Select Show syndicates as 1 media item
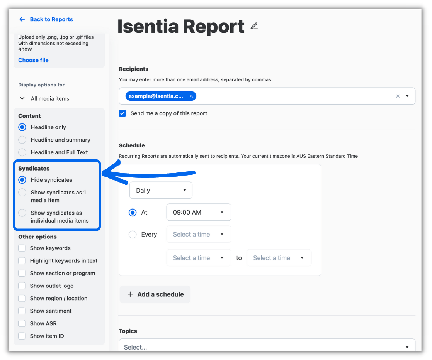This screenshot has width=432, height=360. (x=22, y=192)
